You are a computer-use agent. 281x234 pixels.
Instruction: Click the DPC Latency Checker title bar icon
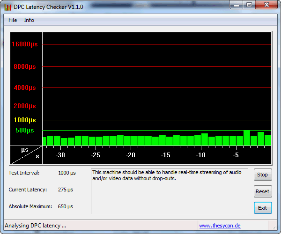(x=7, y=7)
